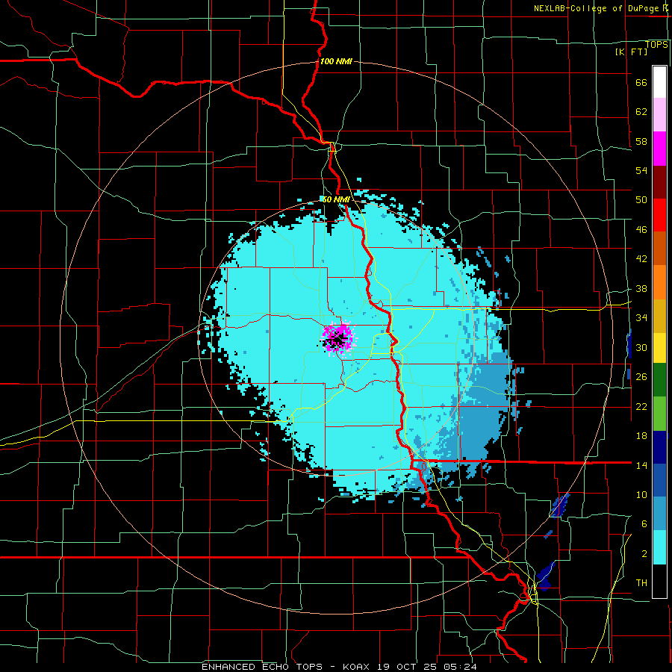Click the 6 legend value
The width and height of the screenshot is (672, 672).
tap(644, 524)
